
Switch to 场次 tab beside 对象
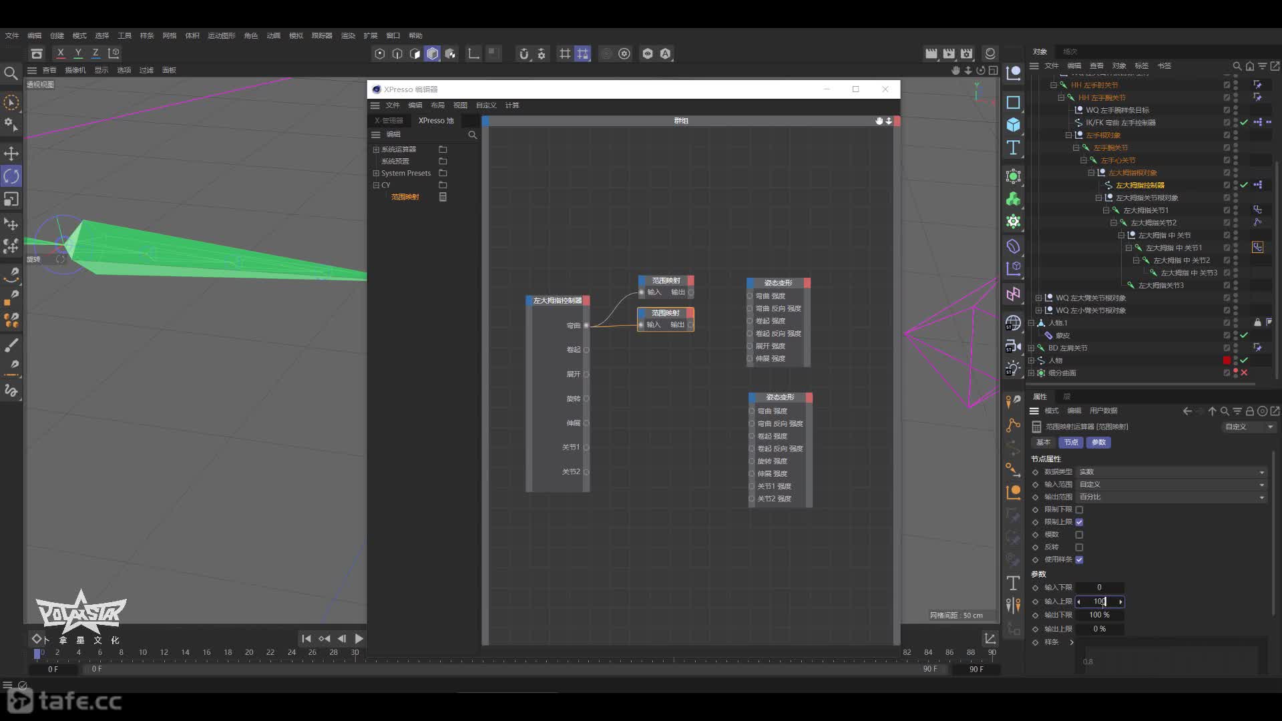pyautogui.click(x=1070, y=52)
